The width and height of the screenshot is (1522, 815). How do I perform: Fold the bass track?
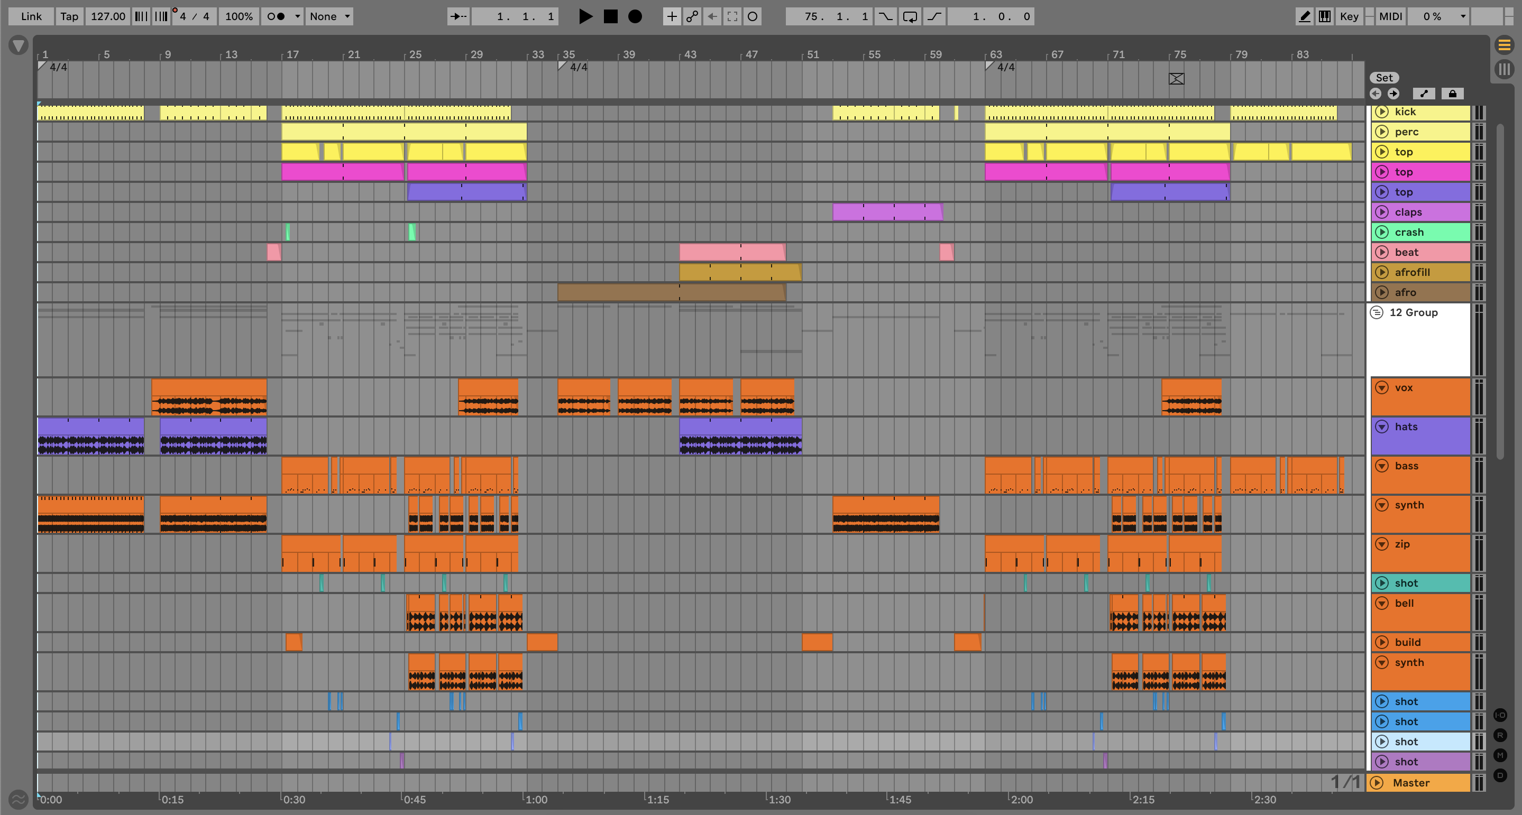1381,466
